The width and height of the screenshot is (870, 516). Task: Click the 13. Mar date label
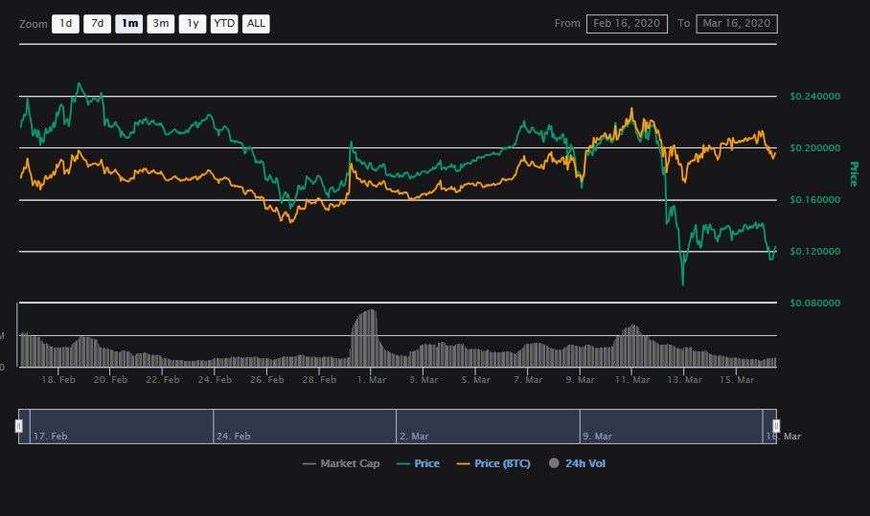[x=685, y=380]
